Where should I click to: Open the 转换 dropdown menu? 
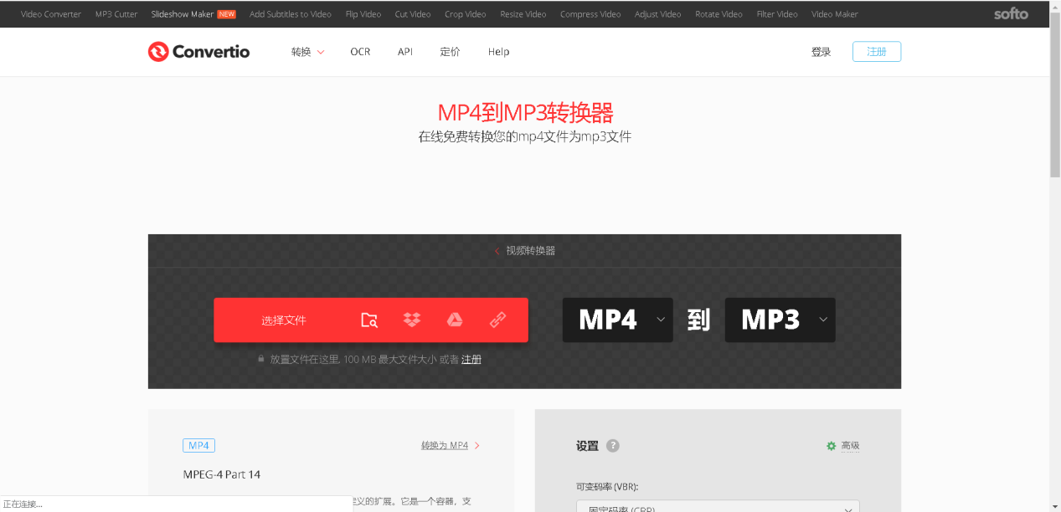coord(307,52)
